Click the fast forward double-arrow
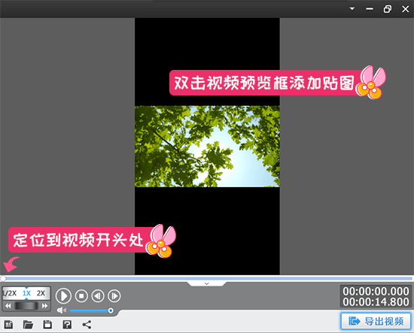Viewport: 414px width, 333px height. [x=45, y=306]
